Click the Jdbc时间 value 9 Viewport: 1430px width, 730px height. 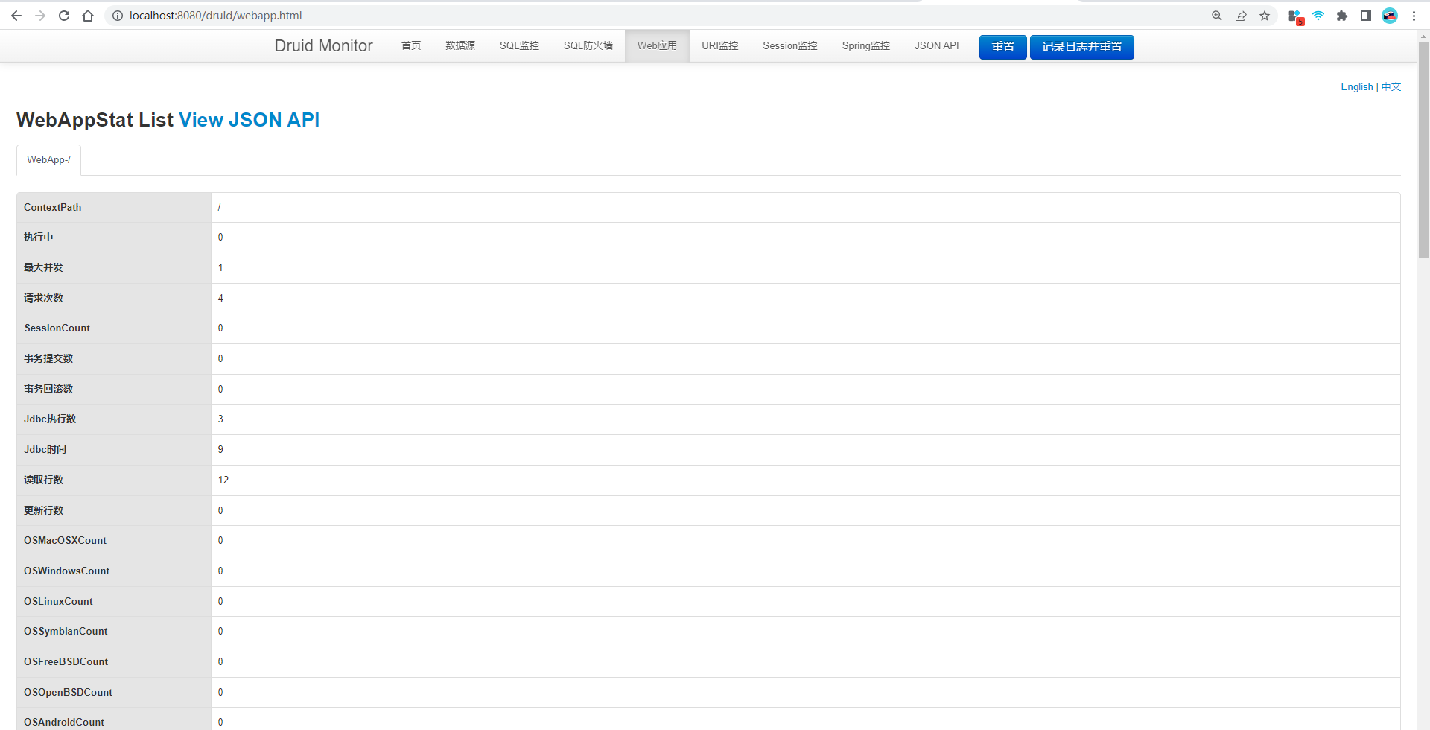220,449
